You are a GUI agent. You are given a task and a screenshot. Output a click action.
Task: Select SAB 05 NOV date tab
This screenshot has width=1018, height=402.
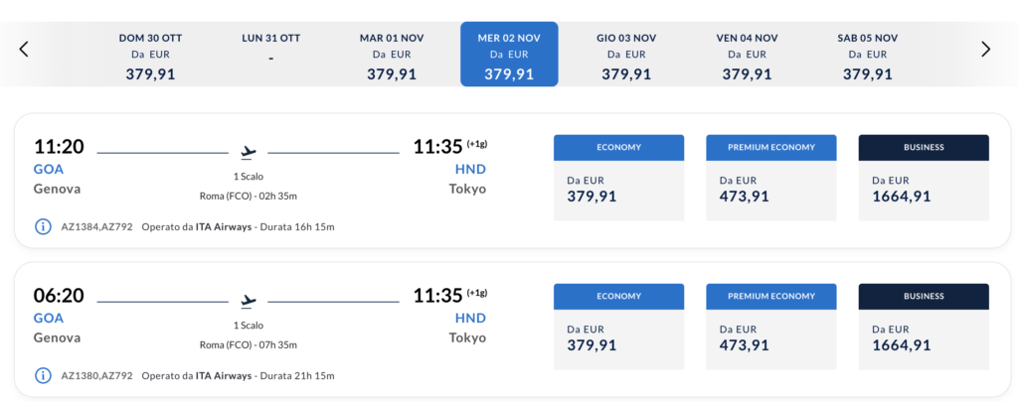(867, 55)
